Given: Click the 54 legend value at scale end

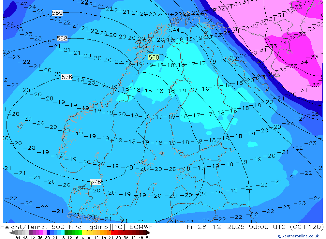Looking at the screenshot, I should click(x=148, y=238).
